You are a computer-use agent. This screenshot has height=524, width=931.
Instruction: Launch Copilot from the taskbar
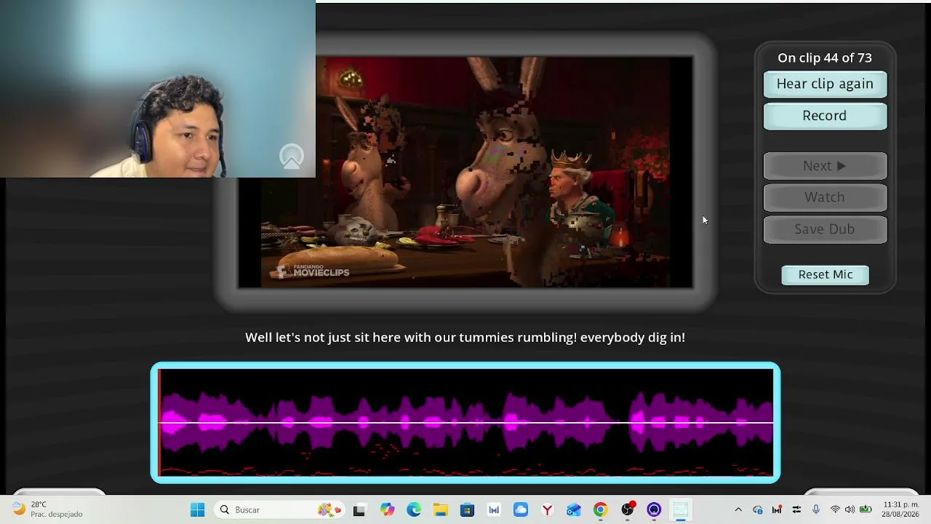387,510
